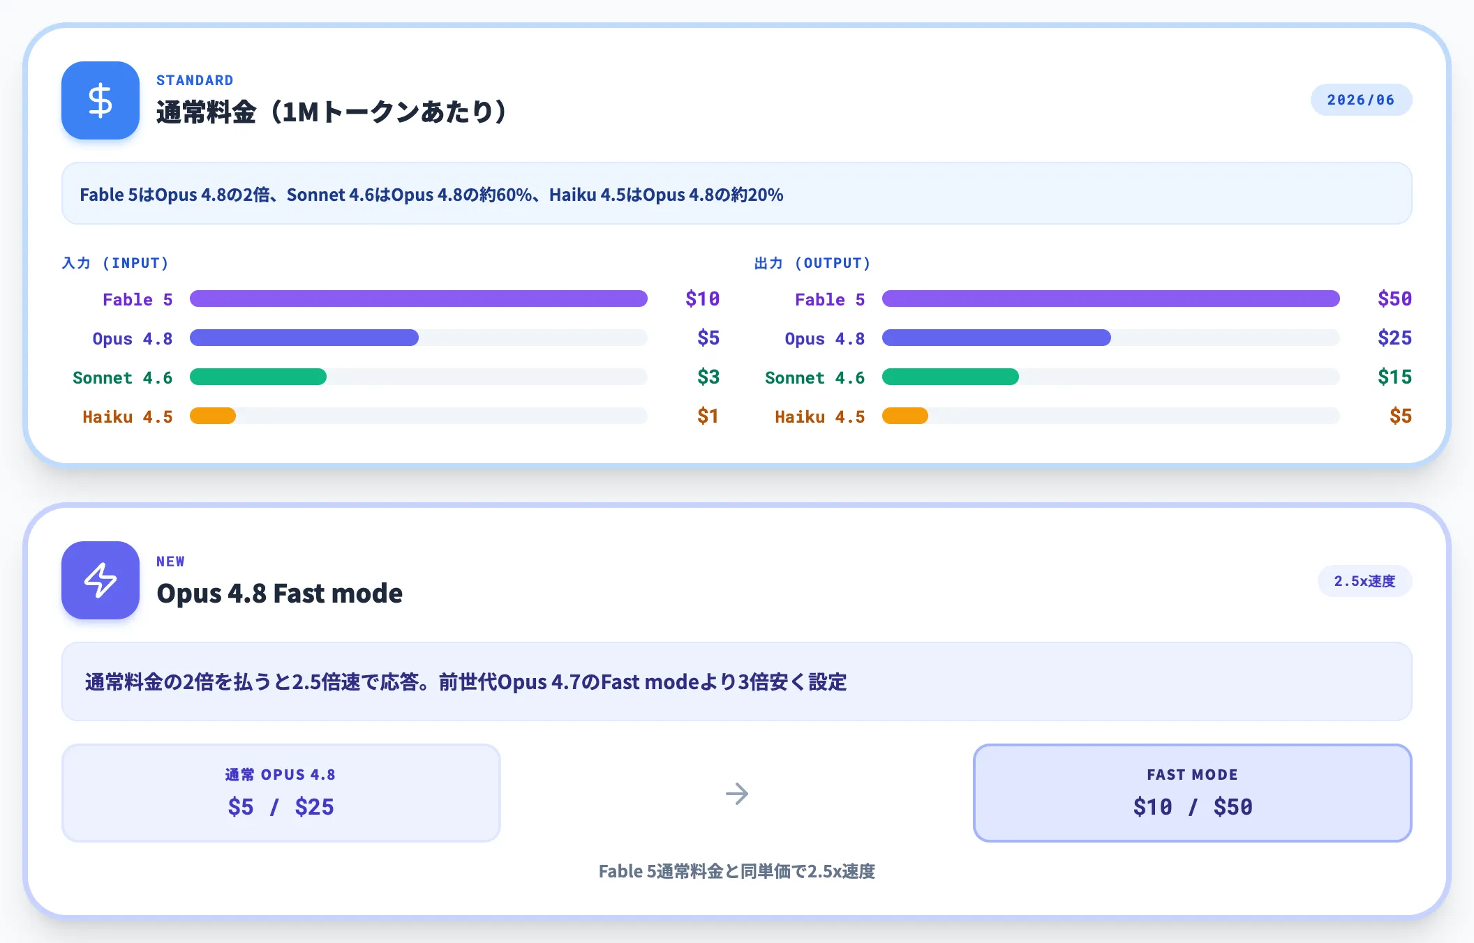1474x943 pixels.
Task: Click the Fable 5通常料金と同単価で2.5x速度 caption
Action: pyautogui.click(x=737, y=871)
